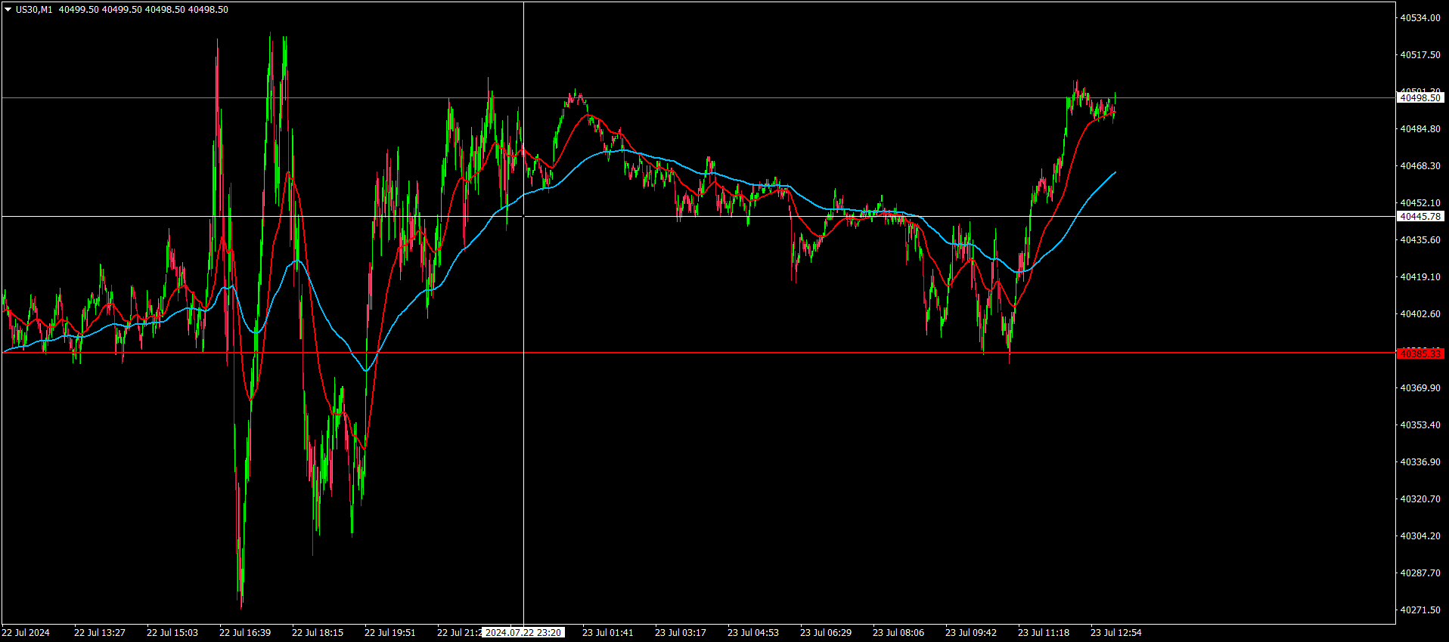1449x642 pixels.
Task: Click the 40271.50 price scale value
Action: (x=1420, y=610)
